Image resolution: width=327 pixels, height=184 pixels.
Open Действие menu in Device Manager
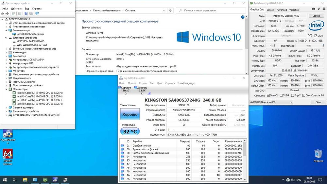(x=16, y=8)
